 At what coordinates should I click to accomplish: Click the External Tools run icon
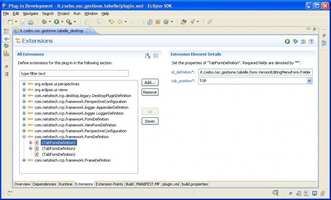69,22
